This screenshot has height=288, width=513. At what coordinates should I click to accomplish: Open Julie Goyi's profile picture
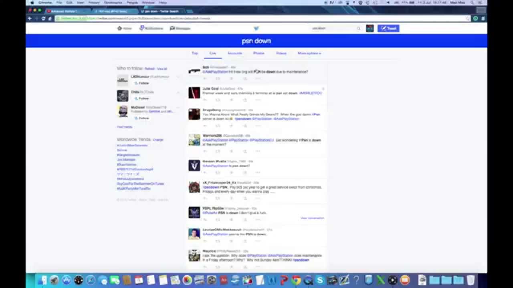point(194,93)
